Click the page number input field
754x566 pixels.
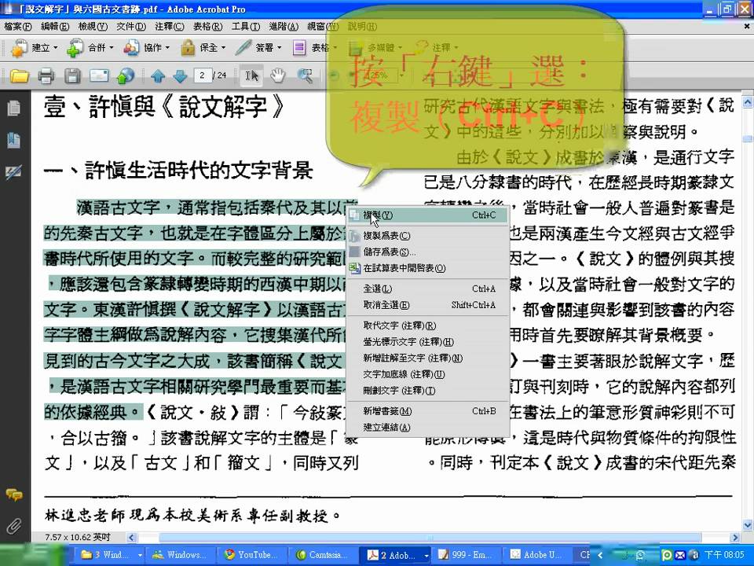[203, 75]
